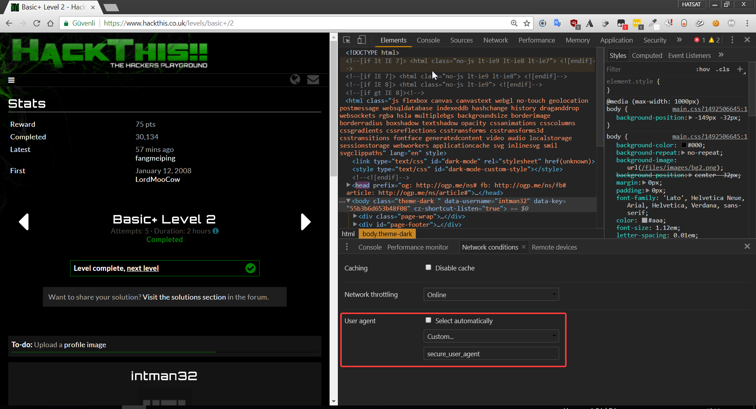
Task: Click the back navigation arrow in Chrome
Action: pos(9,23)
